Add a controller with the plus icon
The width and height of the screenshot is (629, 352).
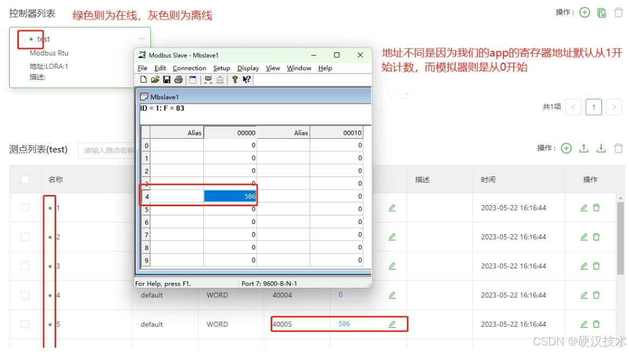tap(585, 12)
